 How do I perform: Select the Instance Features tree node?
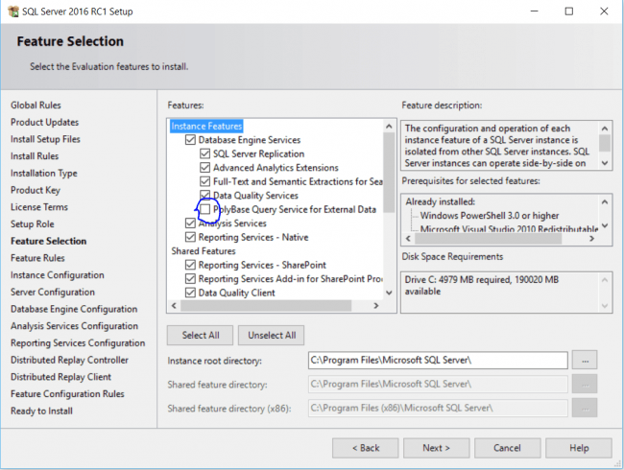pyautogui.click(x=206, y=126)
